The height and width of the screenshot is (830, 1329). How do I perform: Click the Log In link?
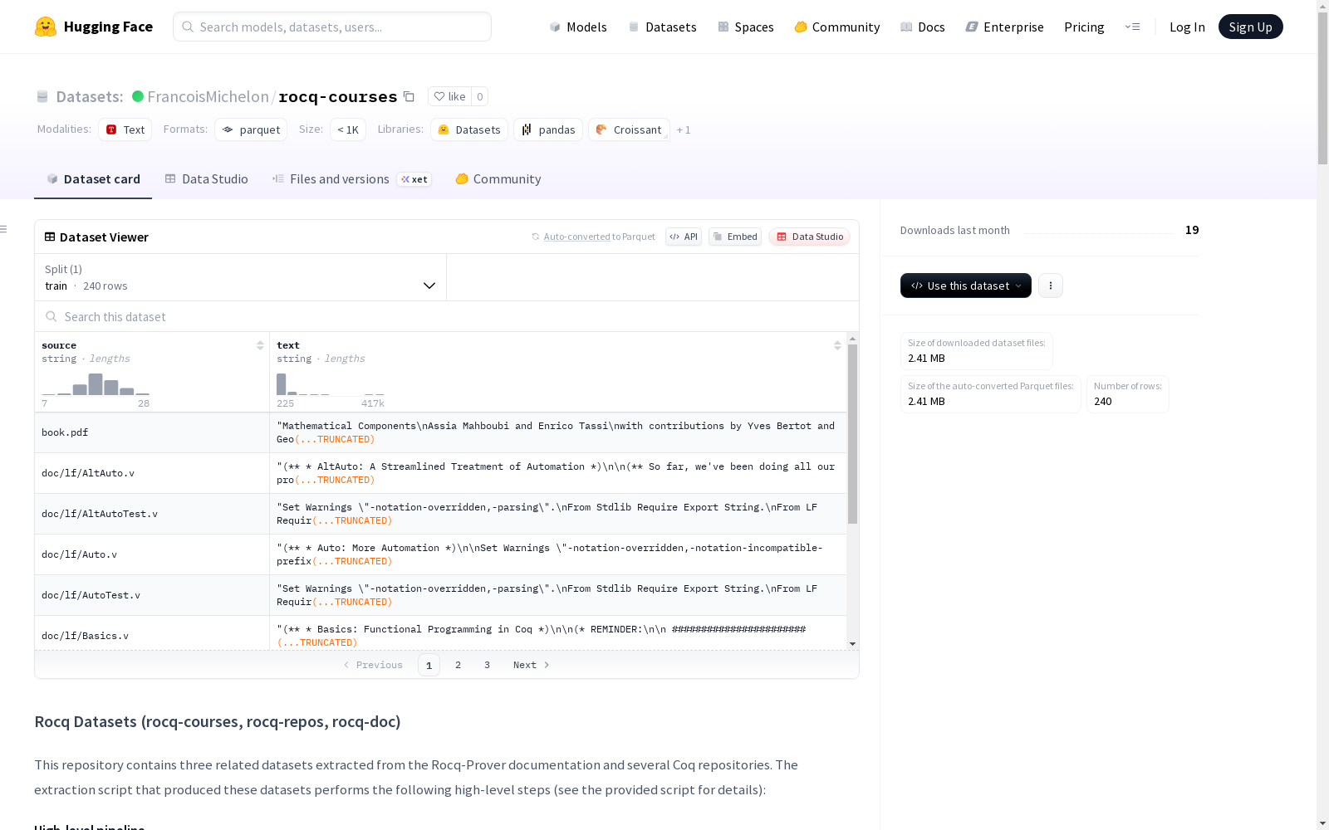pos(1187,27)
